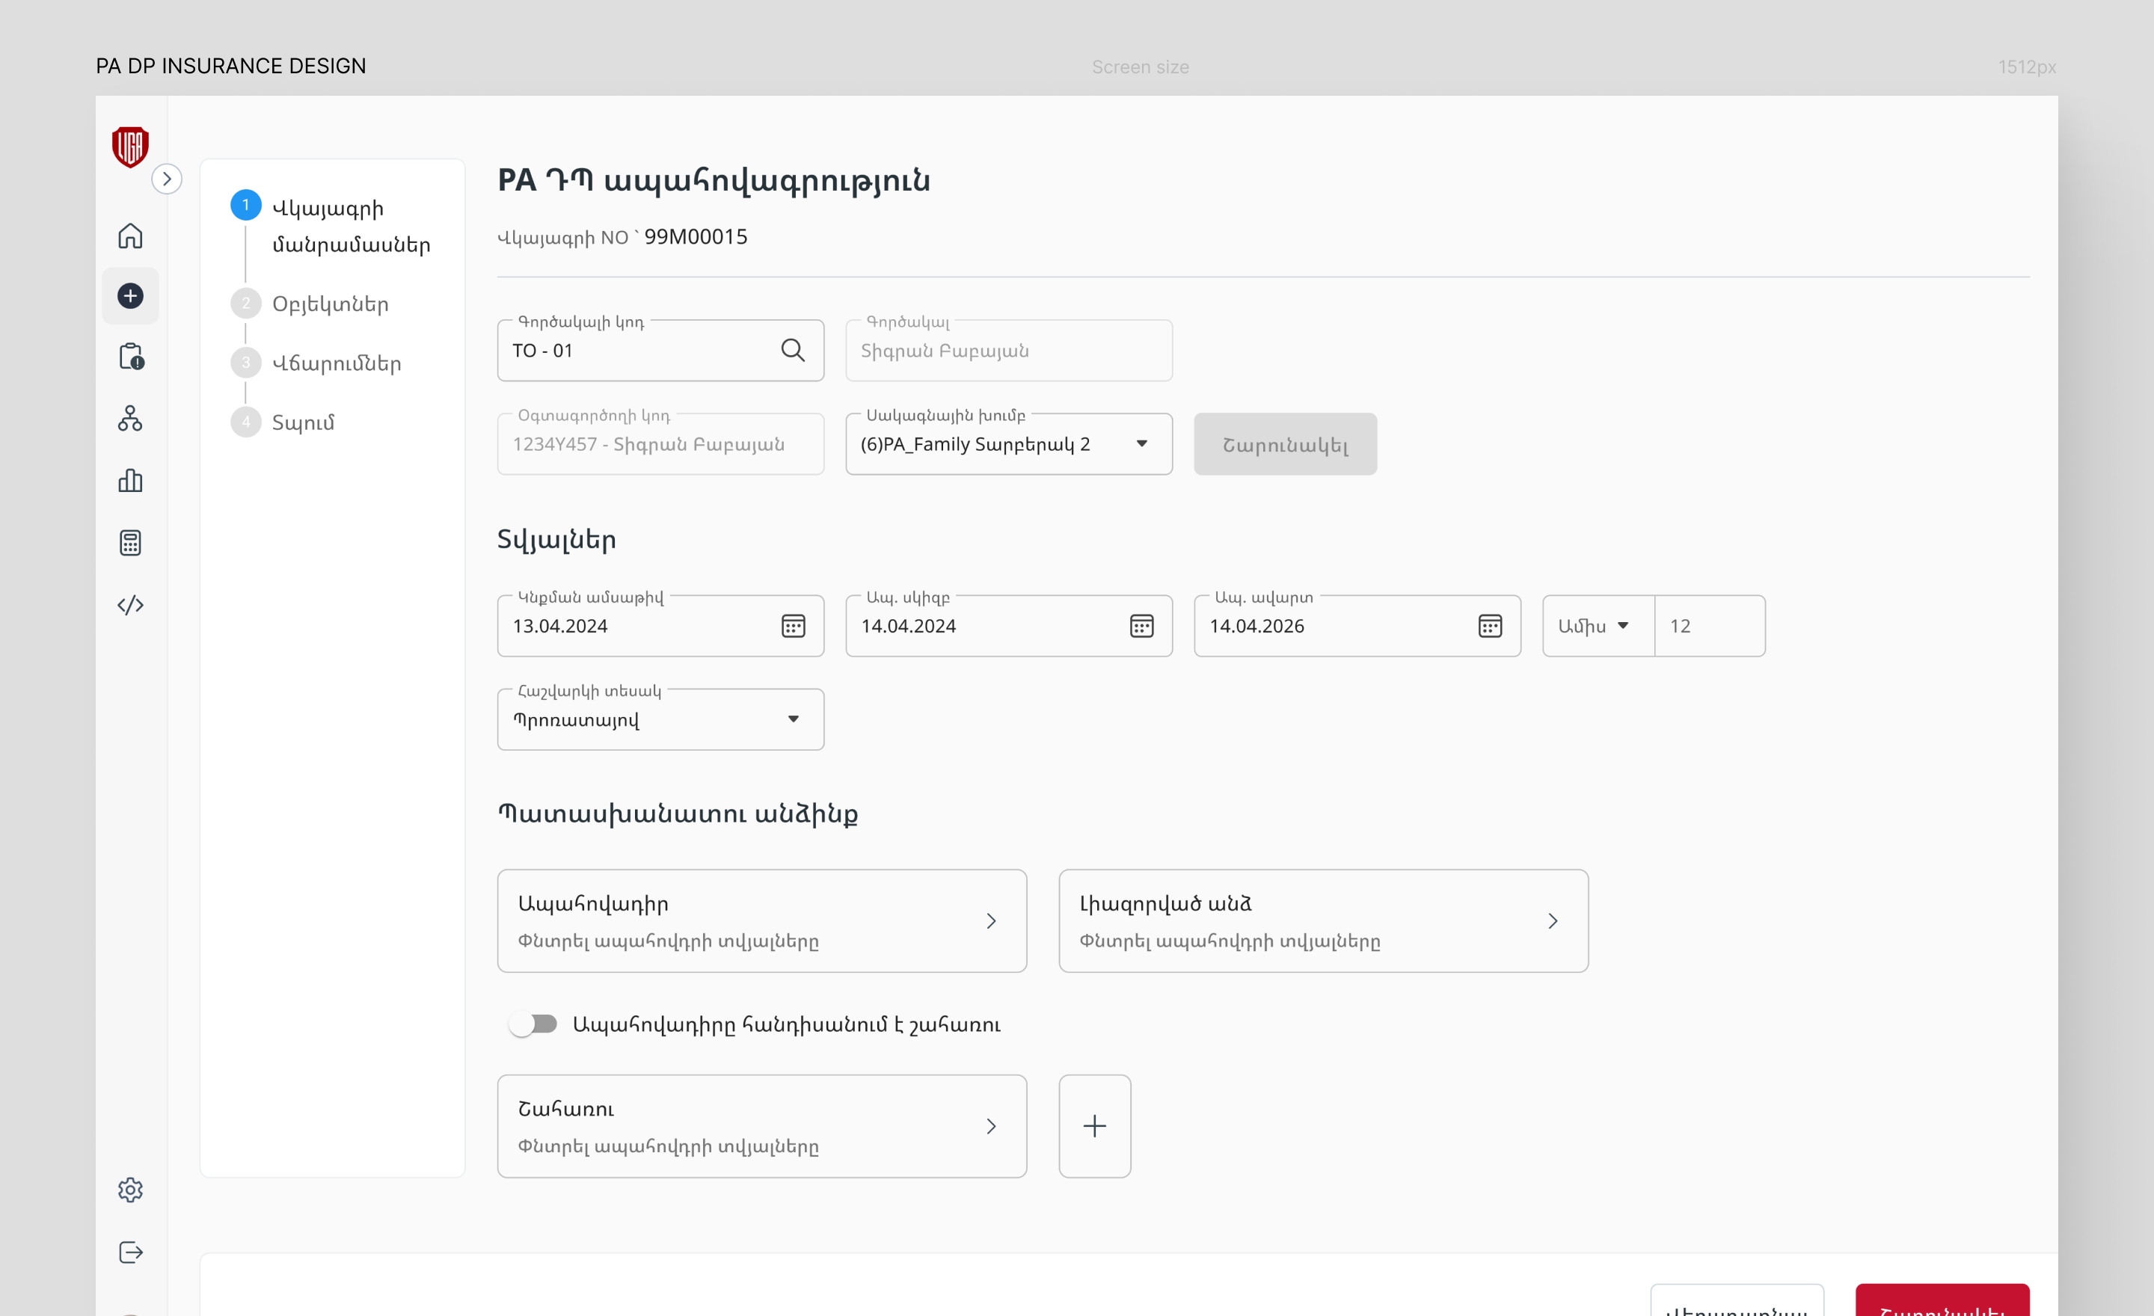Open the clipboard alert sidebar icon
This screenshot has width=2154, height=1316.
coord(130,357)
